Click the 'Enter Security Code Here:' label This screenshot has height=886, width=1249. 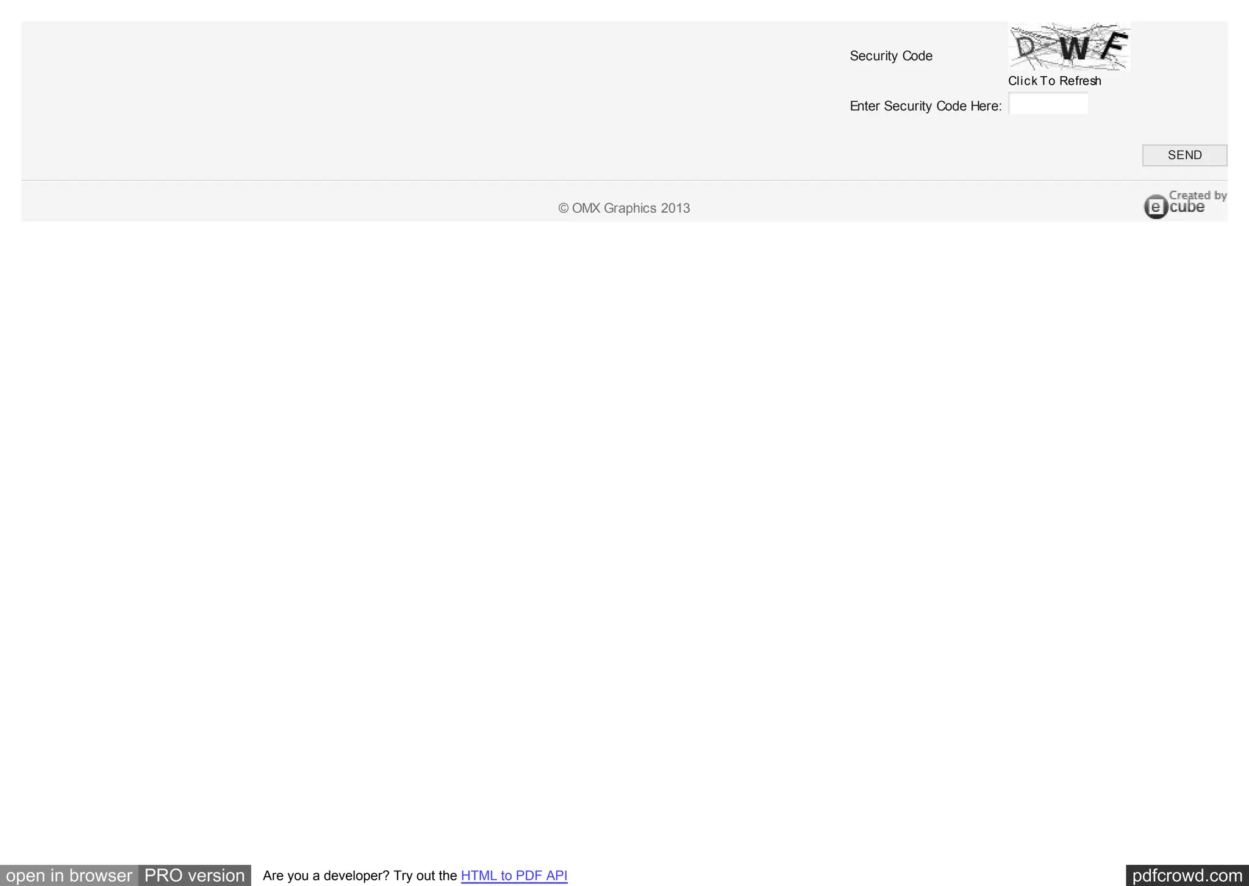coord(925,106)
